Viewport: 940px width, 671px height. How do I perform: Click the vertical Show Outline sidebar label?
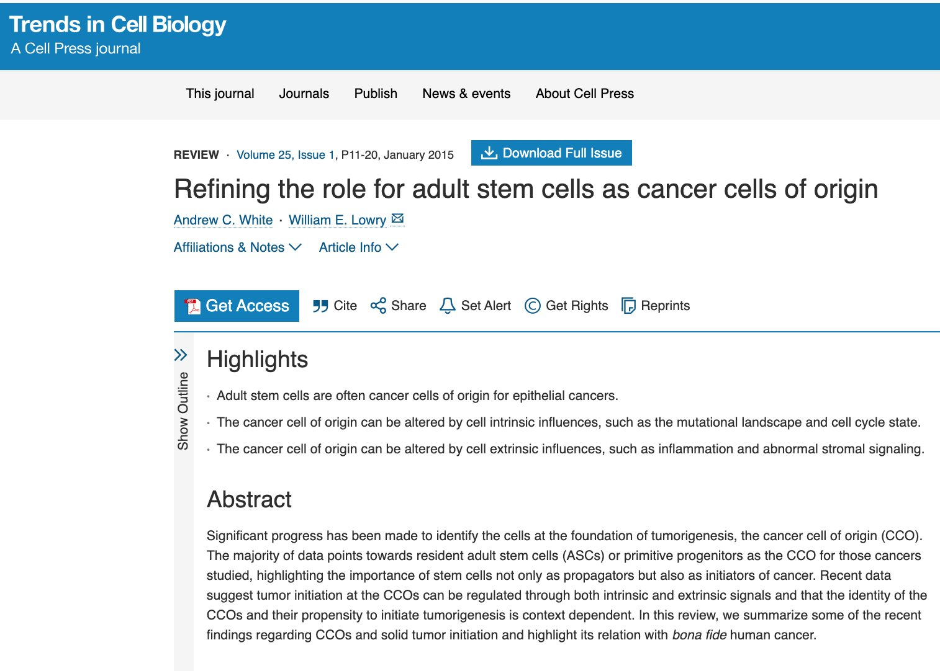[183, 411]
